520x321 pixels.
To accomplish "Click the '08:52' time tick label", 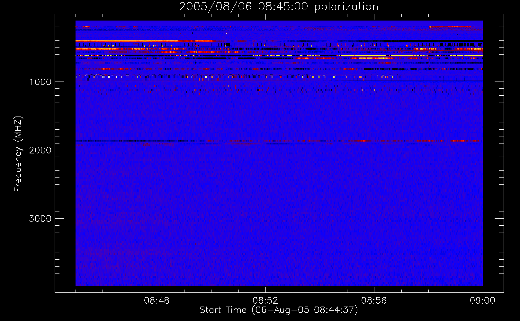I will pos(265,301).
